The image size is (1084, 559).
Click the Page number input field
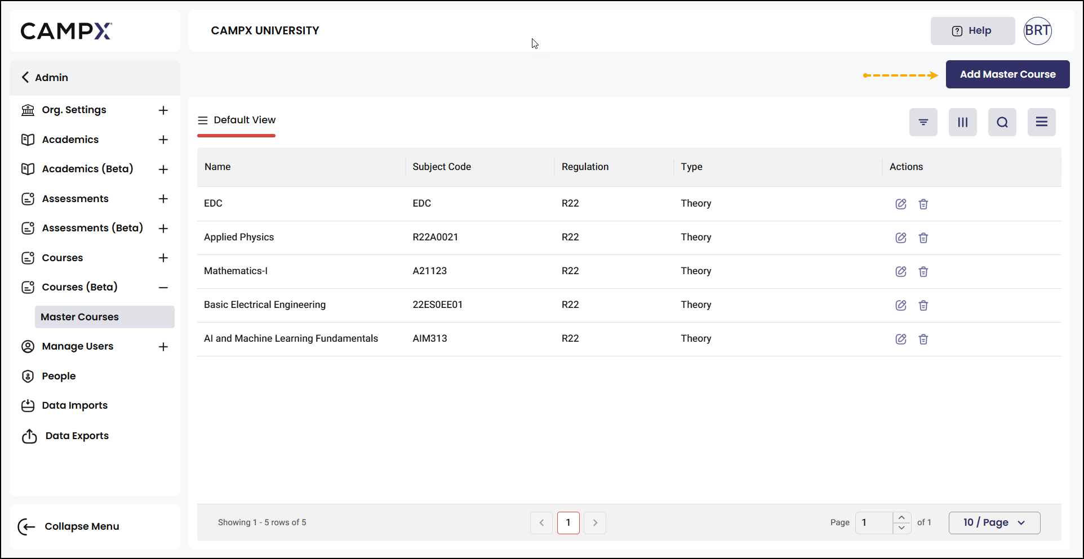tap(874, 523)
